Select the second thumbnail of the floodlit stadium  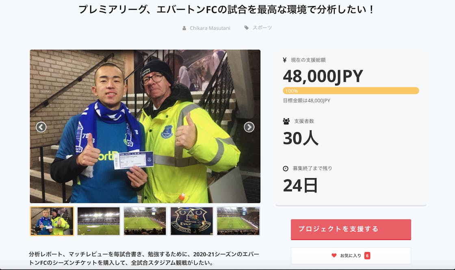98,221
